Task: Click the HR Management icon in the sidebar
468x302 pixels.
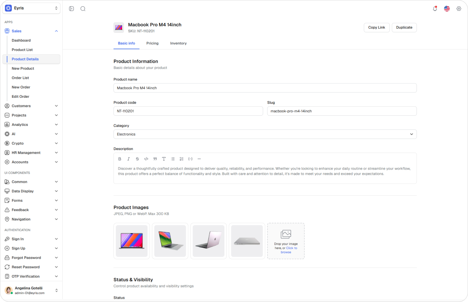Action: pos(7,153)
